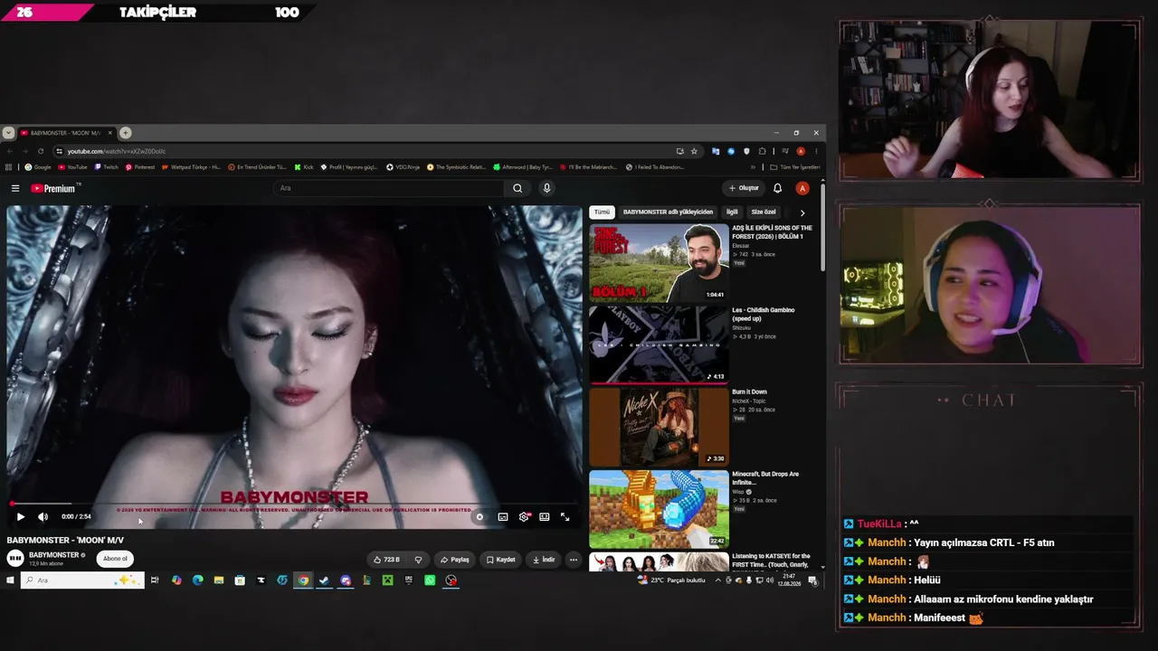This screenshot has height=651, width=1158.
Task: Toggle subtitles on the video player
Action: pyautogui.click(x=503, y=517)
